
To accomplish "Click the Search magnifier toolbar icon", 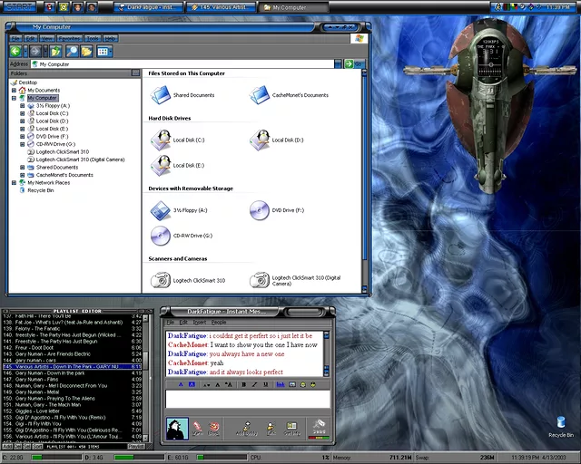I will pyautogui.click(x=72, y=52).
